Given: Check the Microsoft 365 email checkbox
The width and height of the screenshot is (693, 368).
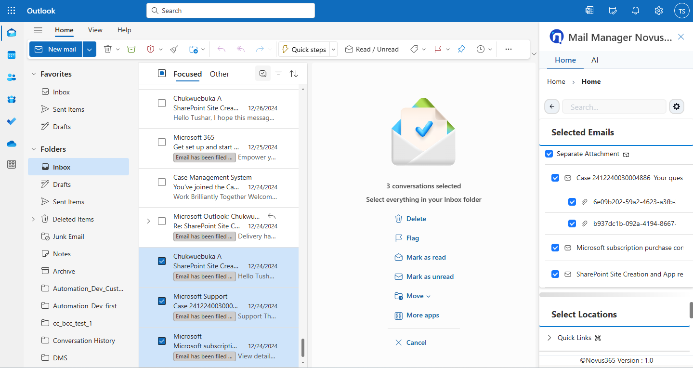Looking at the screenshot, I should 162,142.
